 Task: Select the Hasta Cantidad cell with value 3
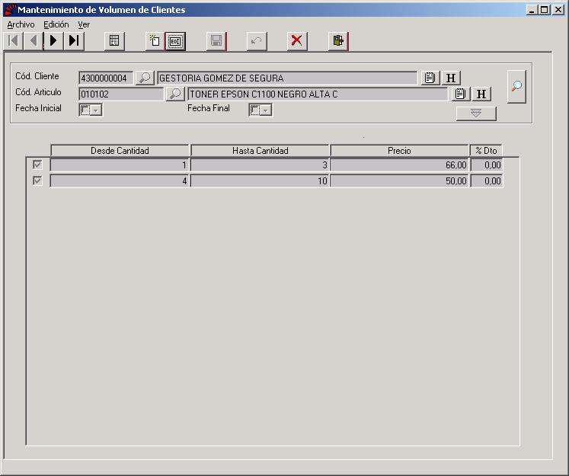click(x=260, y=165)
